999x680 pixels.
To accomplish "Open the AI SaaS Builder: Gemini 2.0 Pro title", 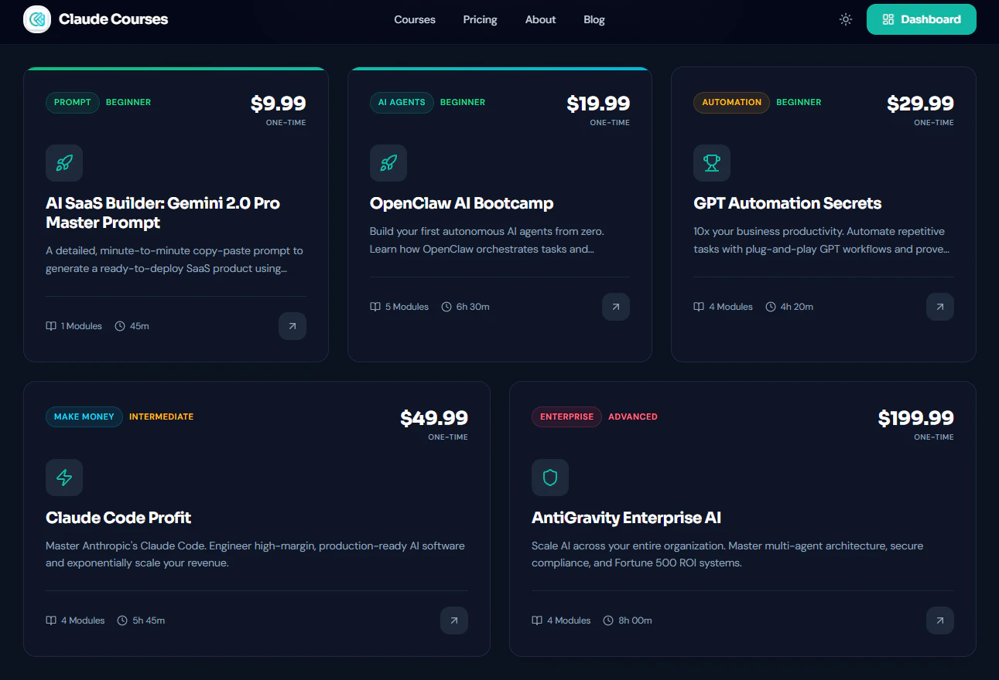I will click(163, 212).
